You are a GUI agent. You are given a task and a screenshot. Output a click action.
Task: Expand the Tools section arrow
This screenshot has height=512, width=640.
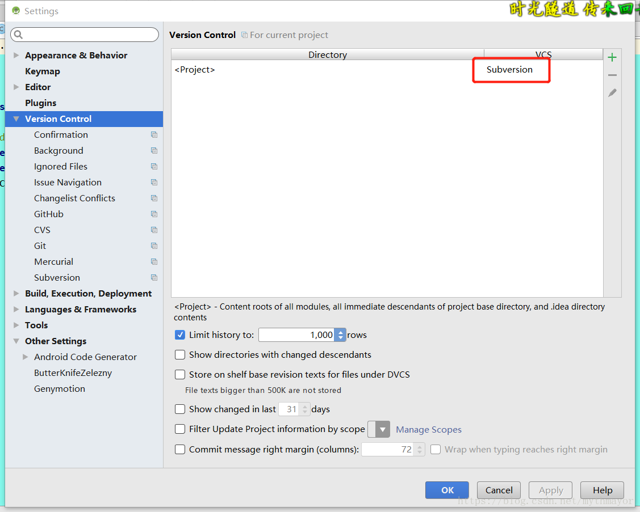pyautogui.click(x=16, y=325)
